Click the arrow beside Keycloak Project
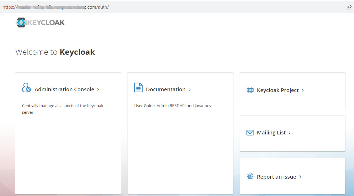 pos(303,90)
